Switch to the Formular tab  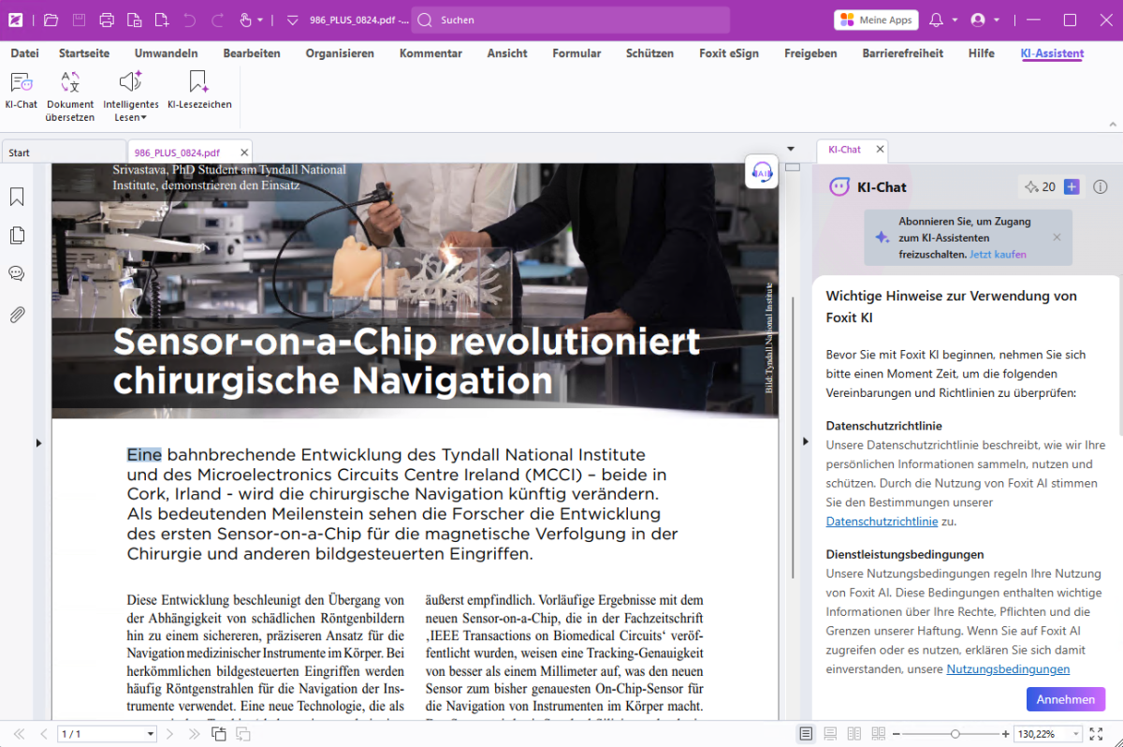coord(576,53)
